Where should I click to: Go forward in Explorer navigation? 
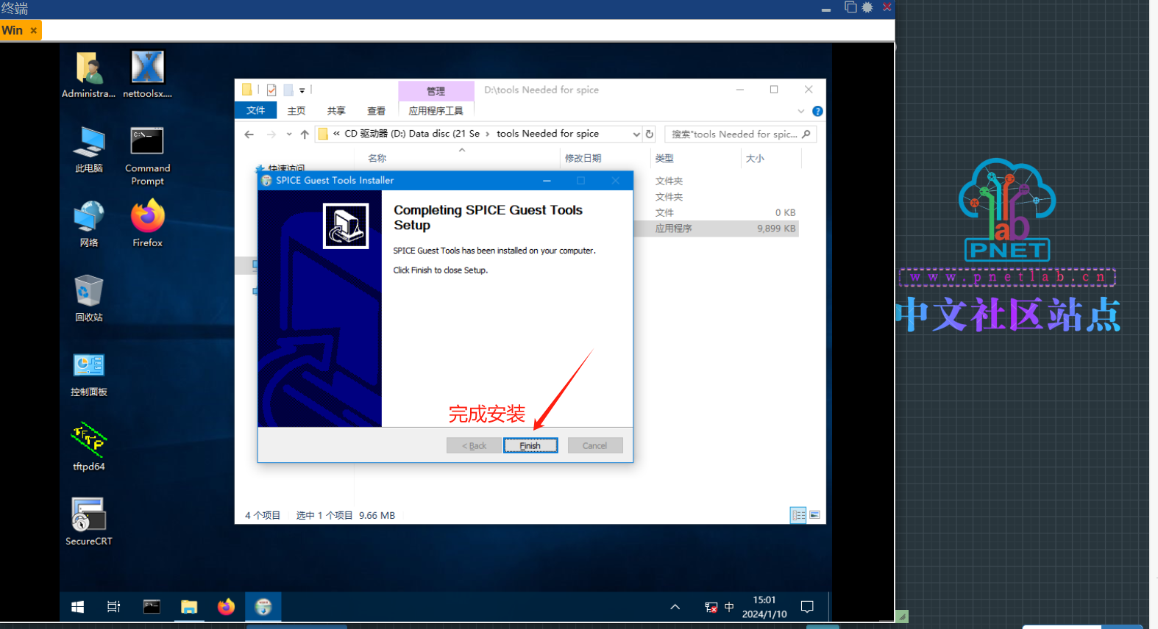[x=271, y=134]
